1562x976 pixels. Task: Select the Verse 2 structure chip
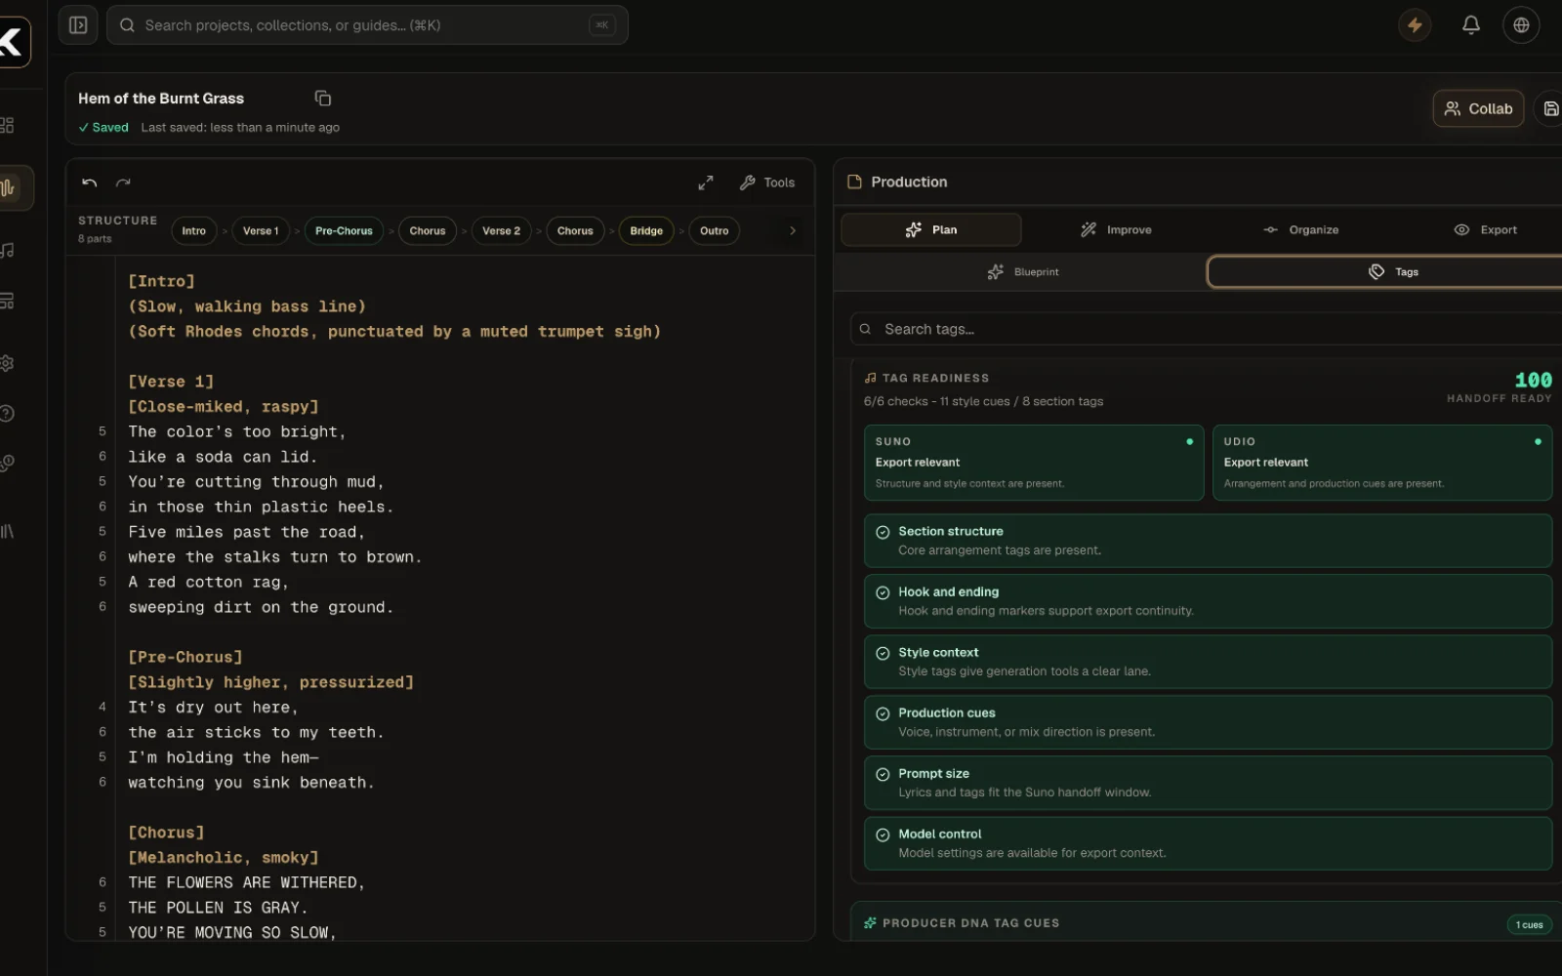tap(502, 231)
